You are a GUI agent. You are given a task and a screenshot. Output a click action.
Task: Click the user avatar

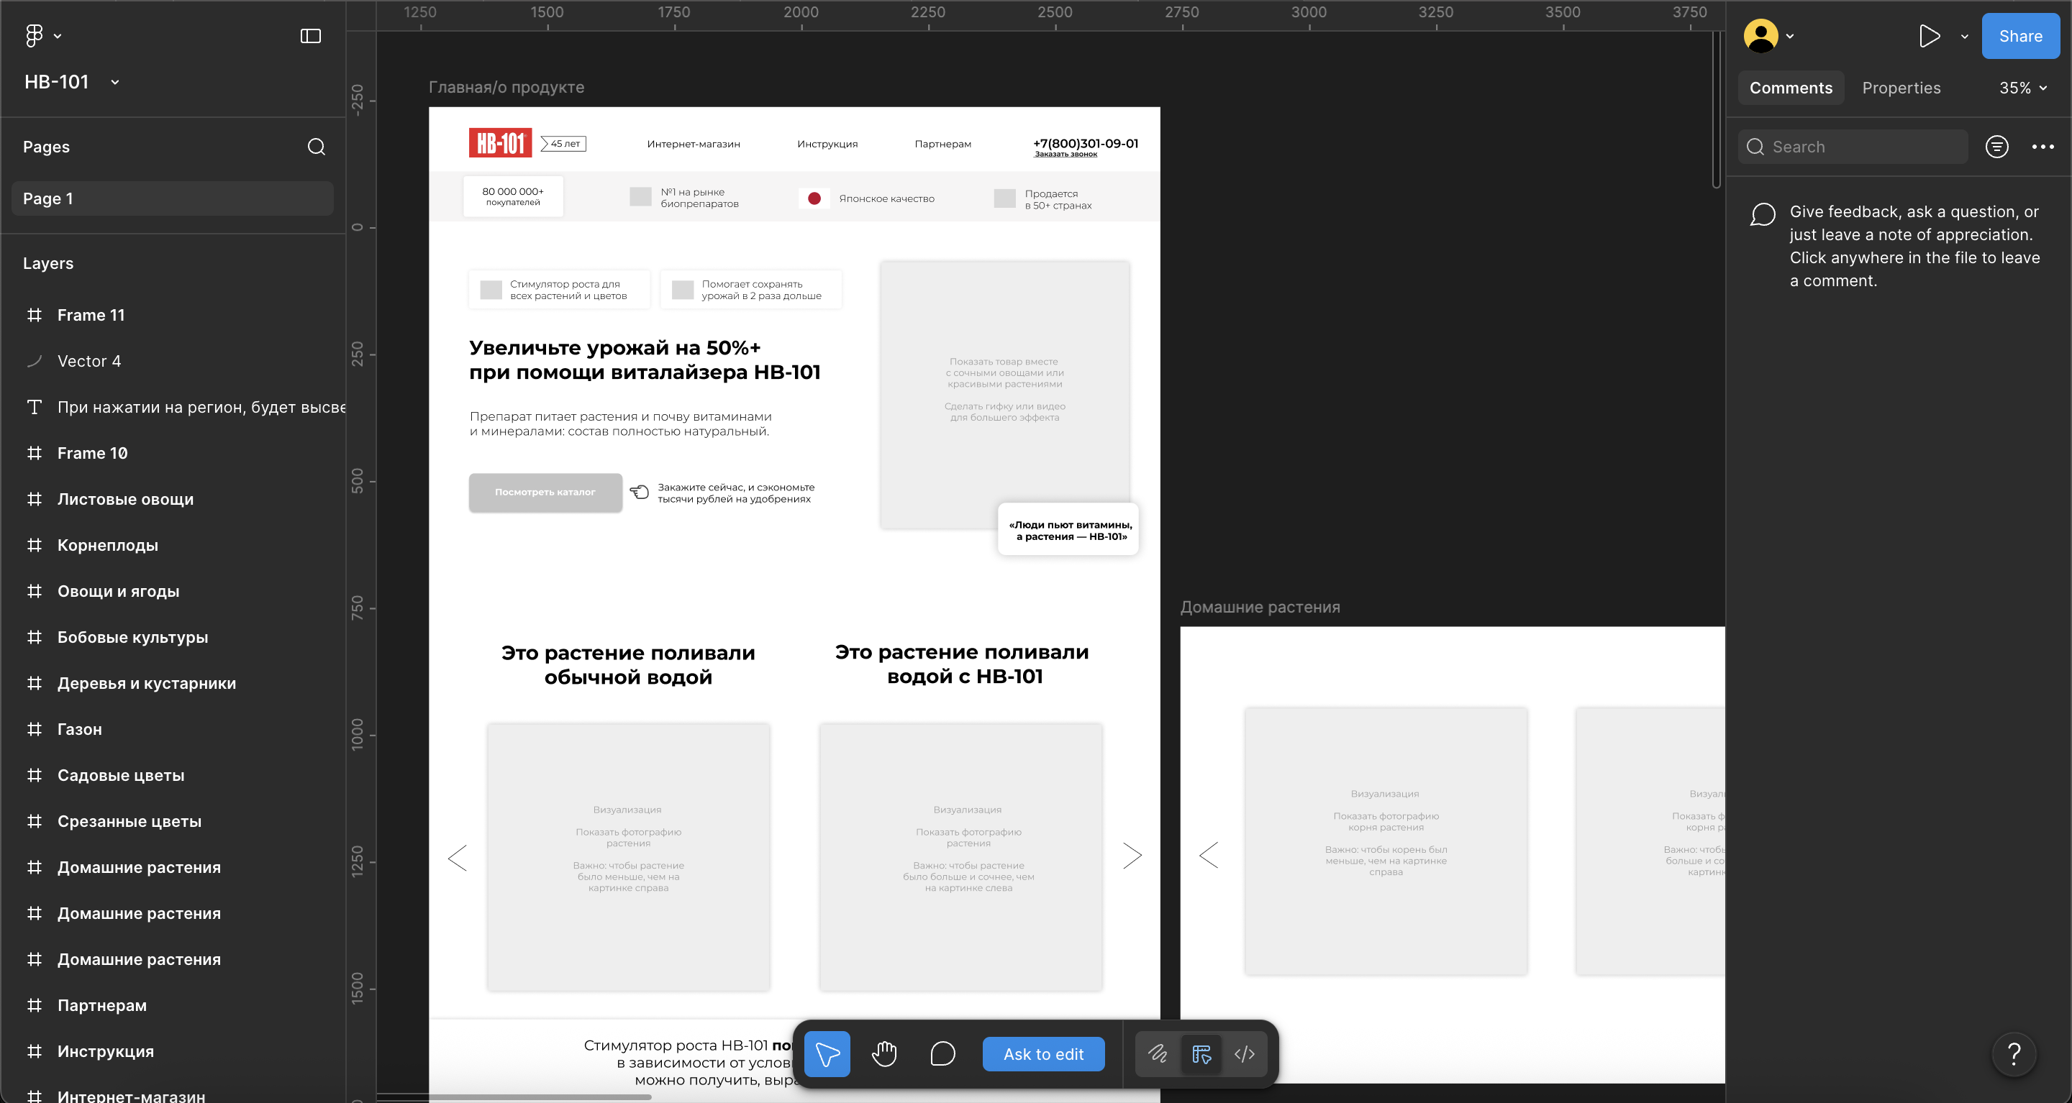(1760, 36)
